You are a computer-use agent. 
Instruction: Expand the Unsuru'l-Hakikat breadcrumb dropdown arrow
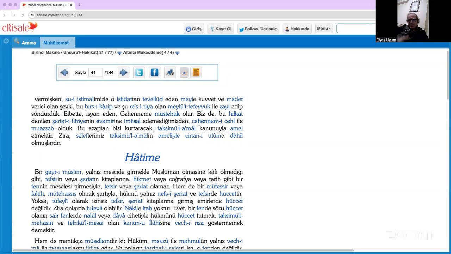[119, 53]
